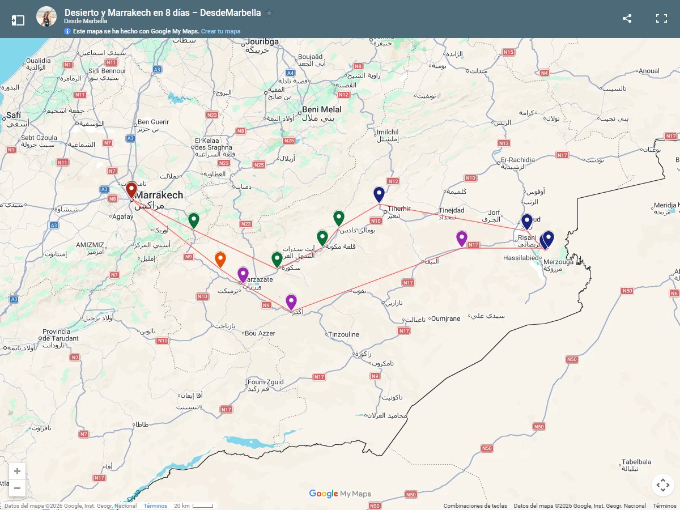Open the bottom-right 'Términos' link
The width and height of the screenshot is (680, 510).
665,505
